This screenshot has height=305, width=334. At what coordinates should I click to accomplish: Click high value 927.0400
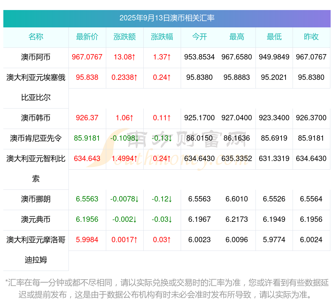coord(237,118)
